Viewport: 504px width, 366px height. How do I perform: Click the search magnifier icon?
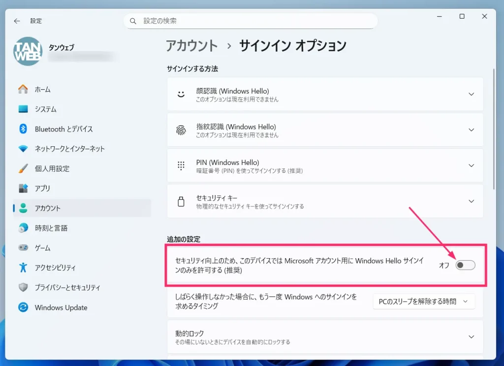pyautogui.click(x=133, y=21)
